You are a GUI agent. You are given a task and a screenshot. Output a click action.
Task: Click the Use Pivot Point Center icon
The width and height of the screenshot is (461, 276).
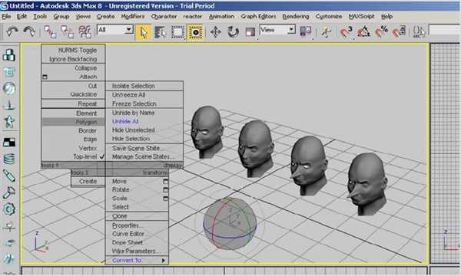tap(306, 31)
